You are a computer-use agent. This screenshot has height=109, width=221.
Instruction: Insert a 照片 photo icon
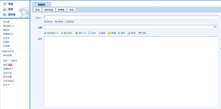pyautogui.click(x=77, y=33)
